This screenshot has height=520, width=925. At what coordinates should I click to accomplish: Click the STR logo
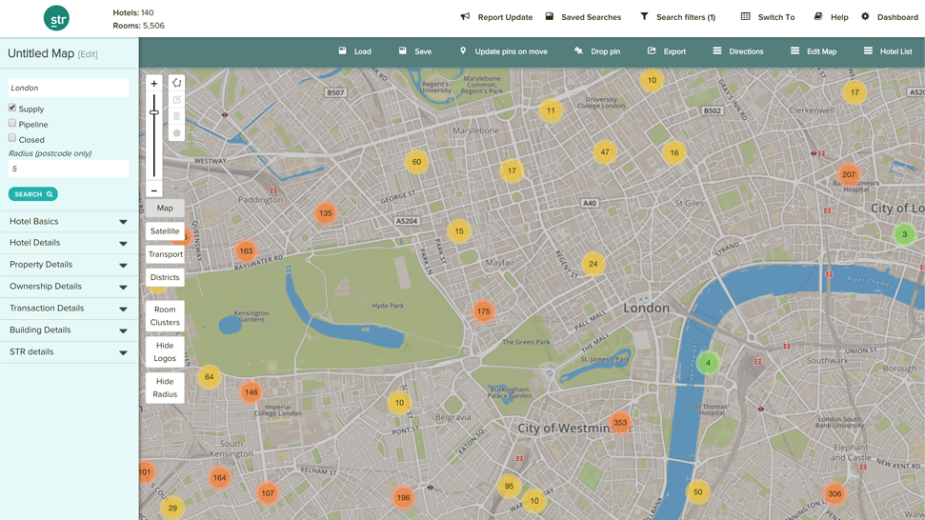(56, 18)
